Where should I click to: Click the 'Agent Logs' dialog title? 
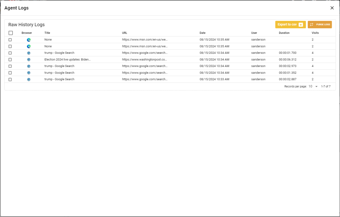17,8
